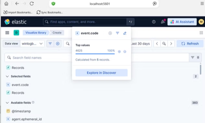
Task: Collapse the Available fields section
Action: (x=7, y=103)
